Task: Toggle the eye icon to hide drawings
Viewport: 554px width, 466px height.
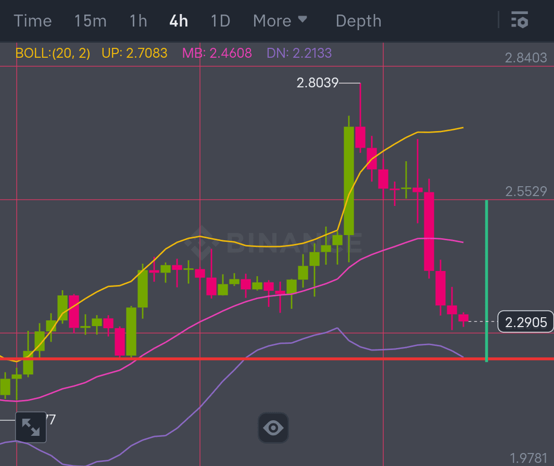Action: tap(273, 428)
